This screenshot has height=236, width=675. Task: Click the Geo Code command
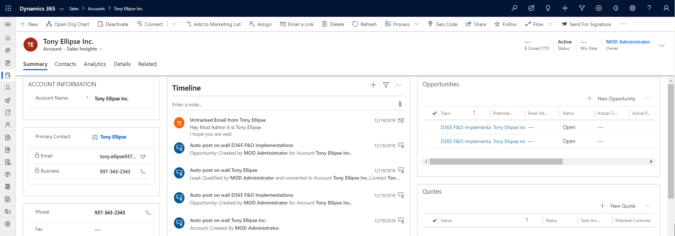443,24
